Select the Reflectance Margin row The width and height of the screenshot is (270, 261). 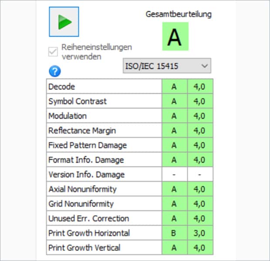(82, 130)
